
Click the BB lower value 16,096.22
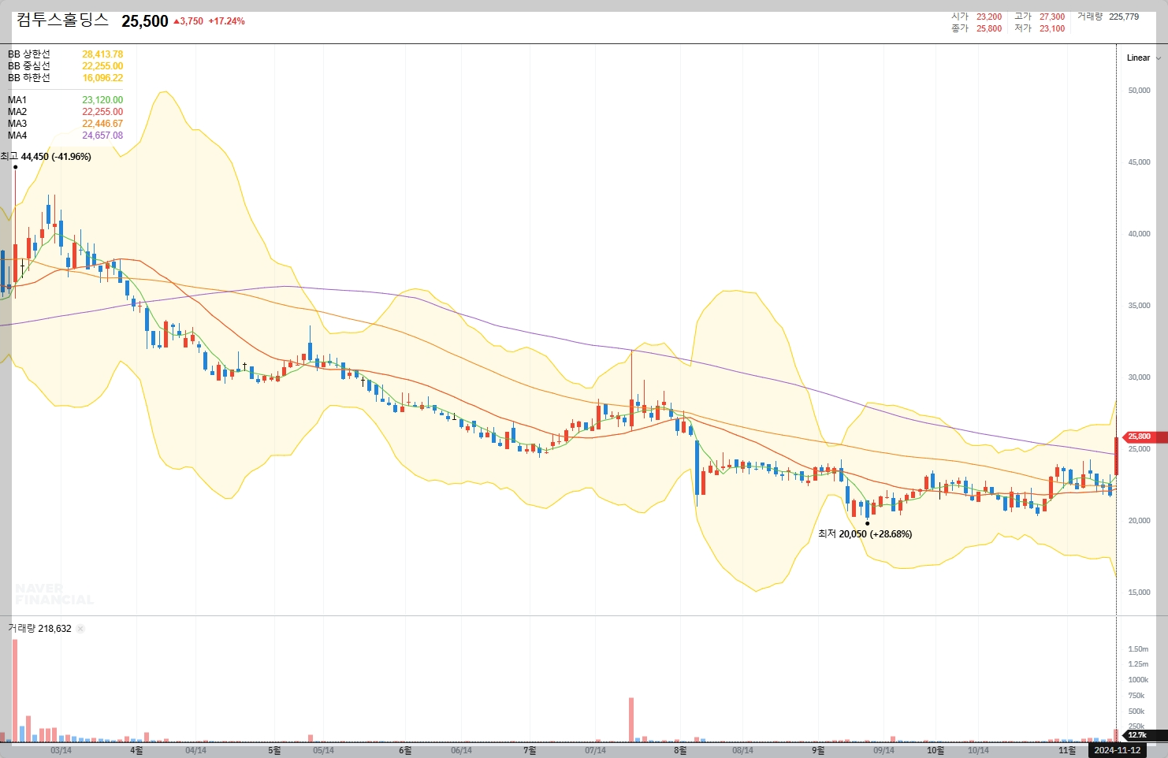pyautogui.click(x=102, y=78)
